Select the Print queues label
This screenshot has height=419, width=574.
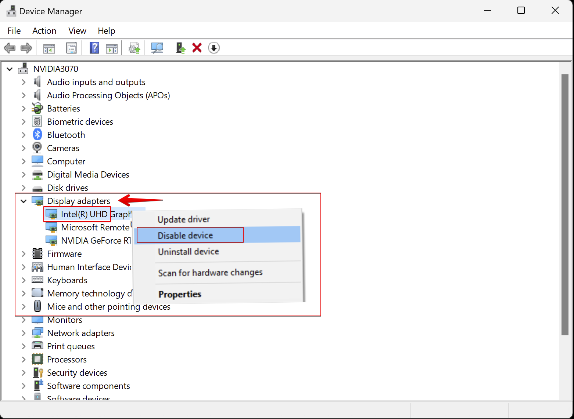(x=71, y=346)
